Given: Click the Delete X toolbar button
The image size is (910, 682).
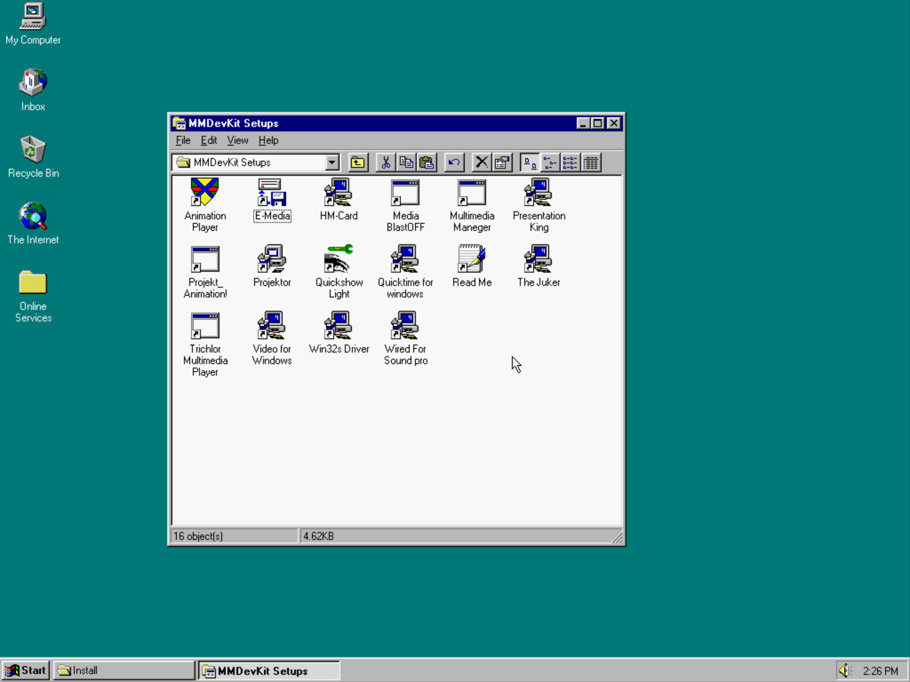Looking at the screenshot, I should [x=482, y=162].
